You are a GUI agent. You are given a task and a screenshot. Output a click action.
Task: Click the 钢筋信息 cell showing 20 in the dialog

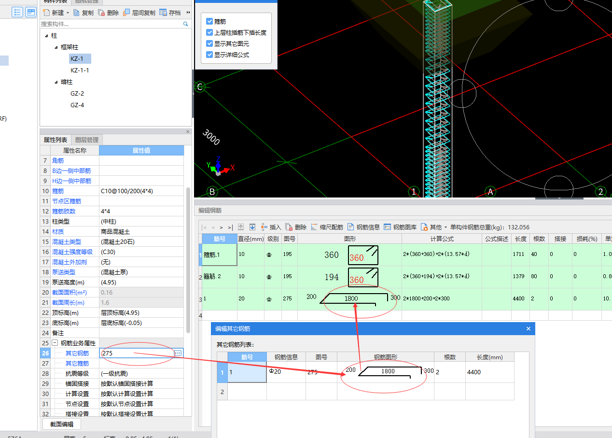(286, 372)
